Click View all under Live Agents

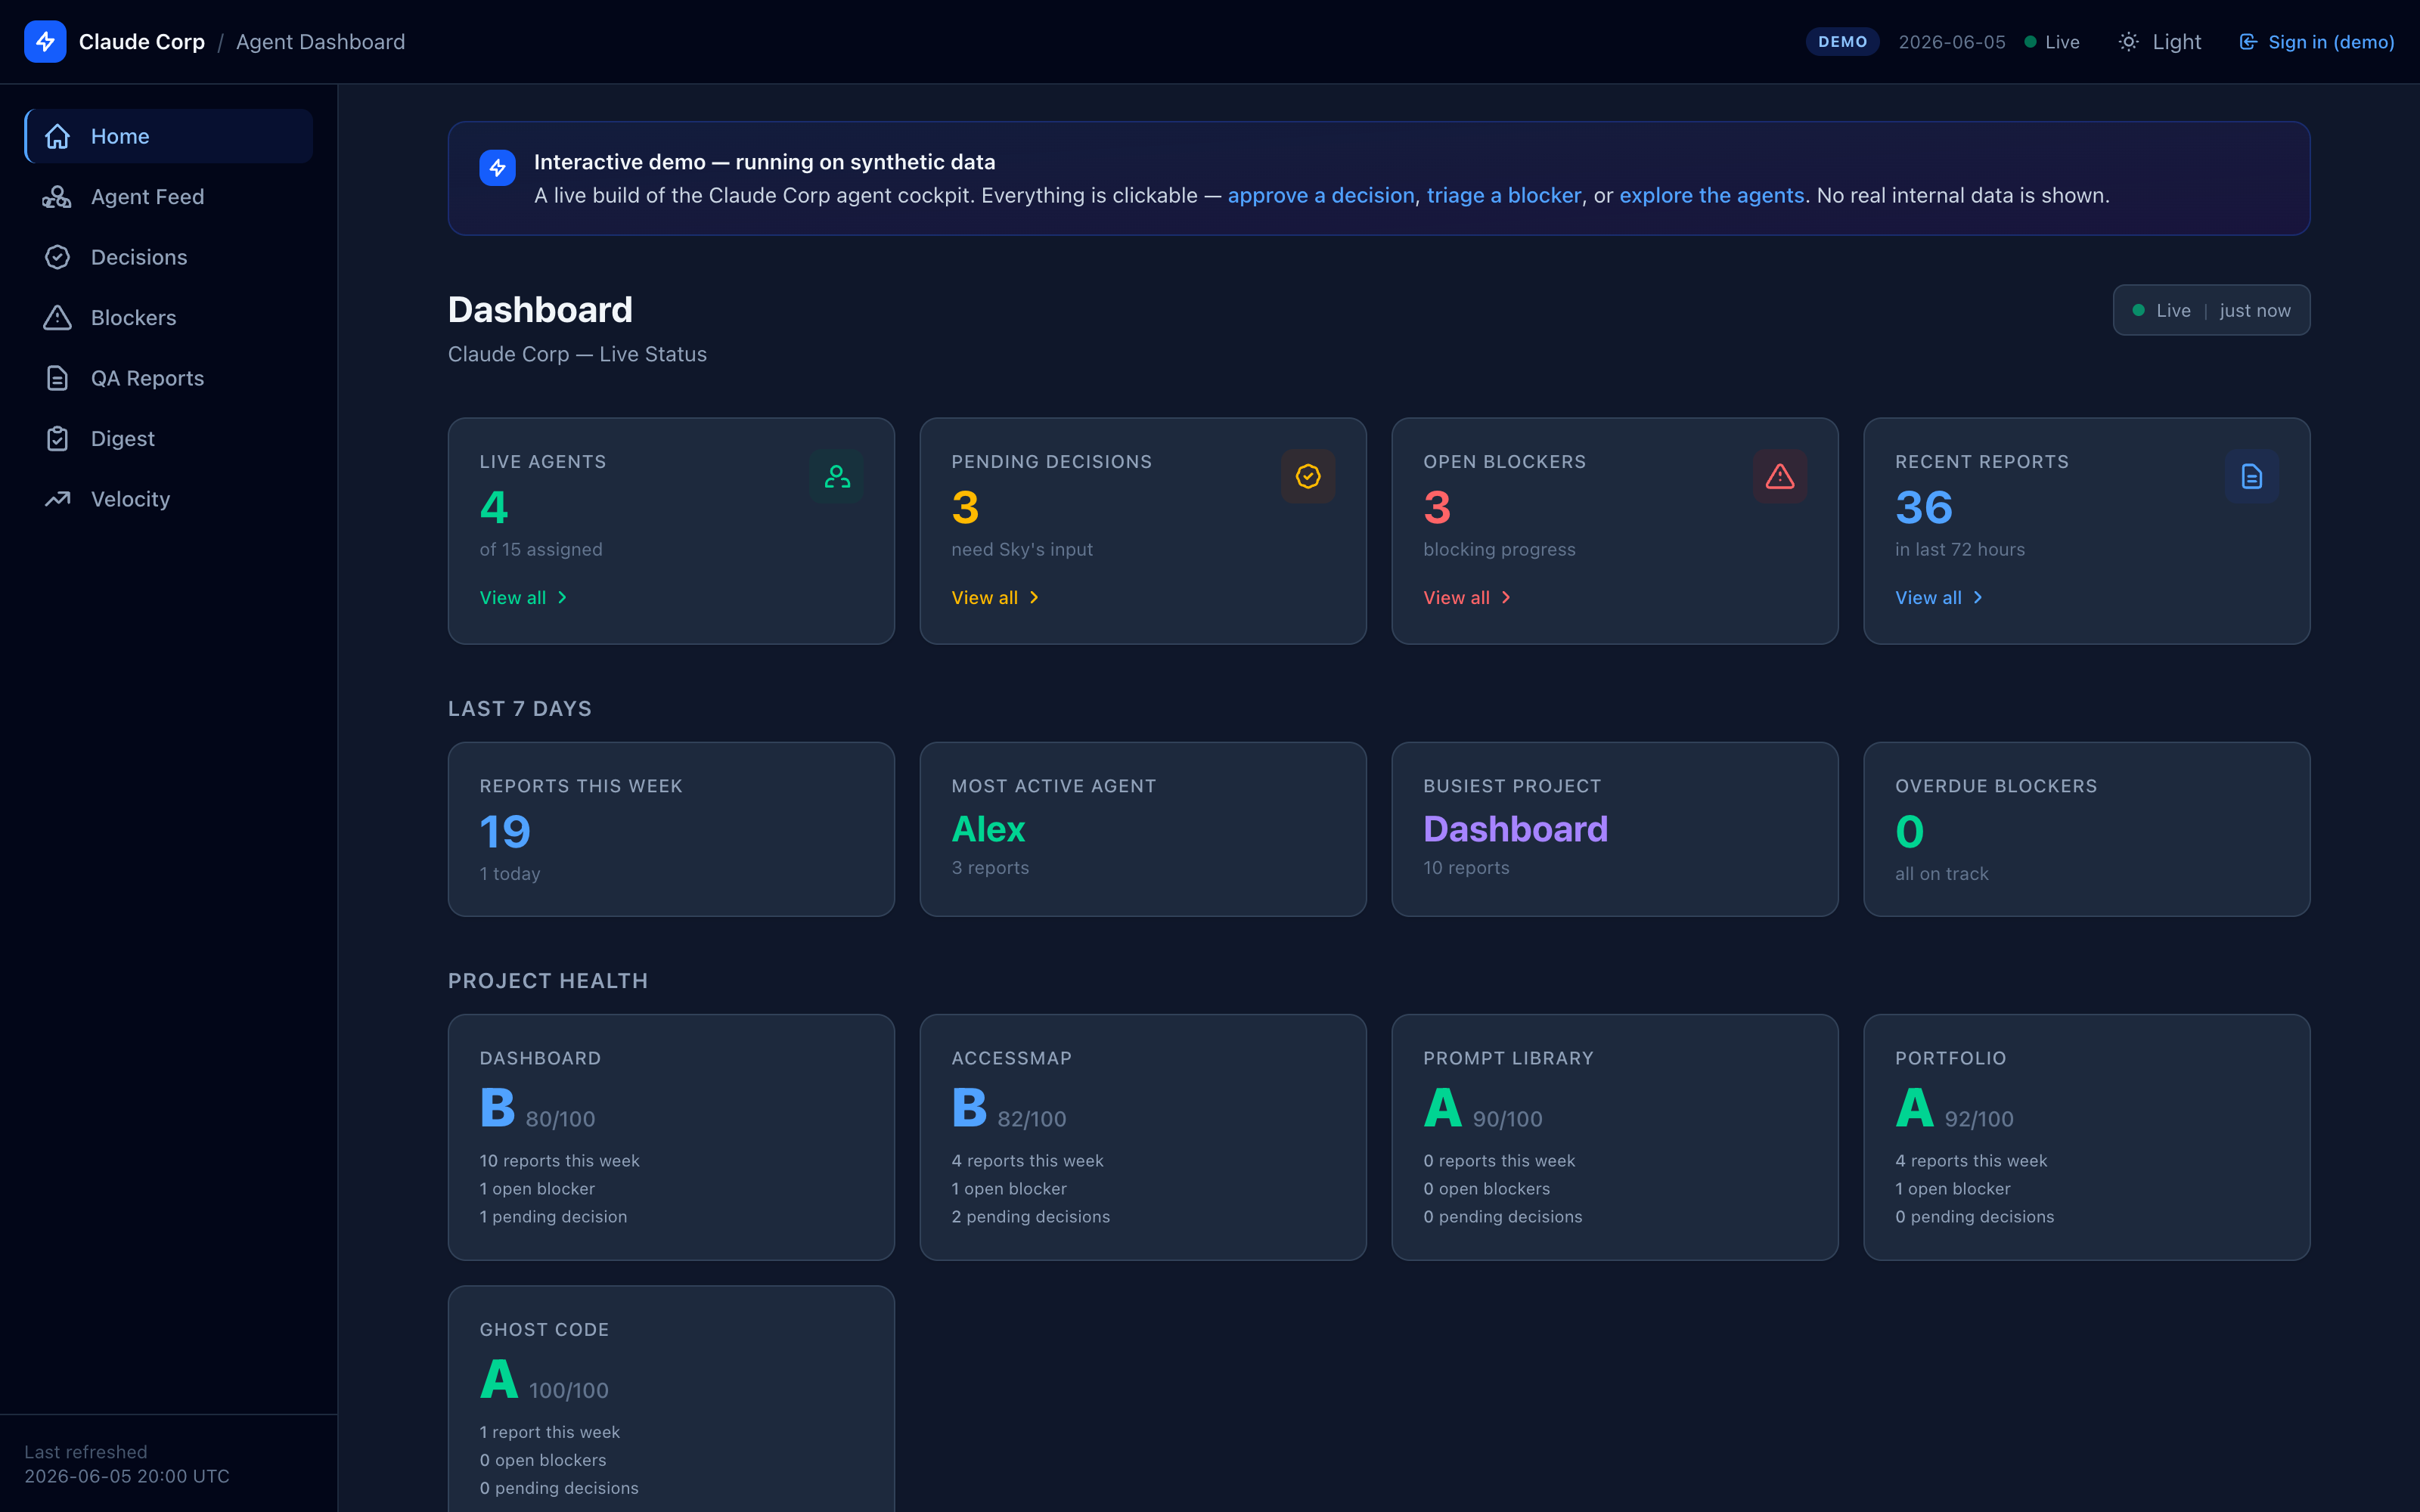(x=523, y=598)
